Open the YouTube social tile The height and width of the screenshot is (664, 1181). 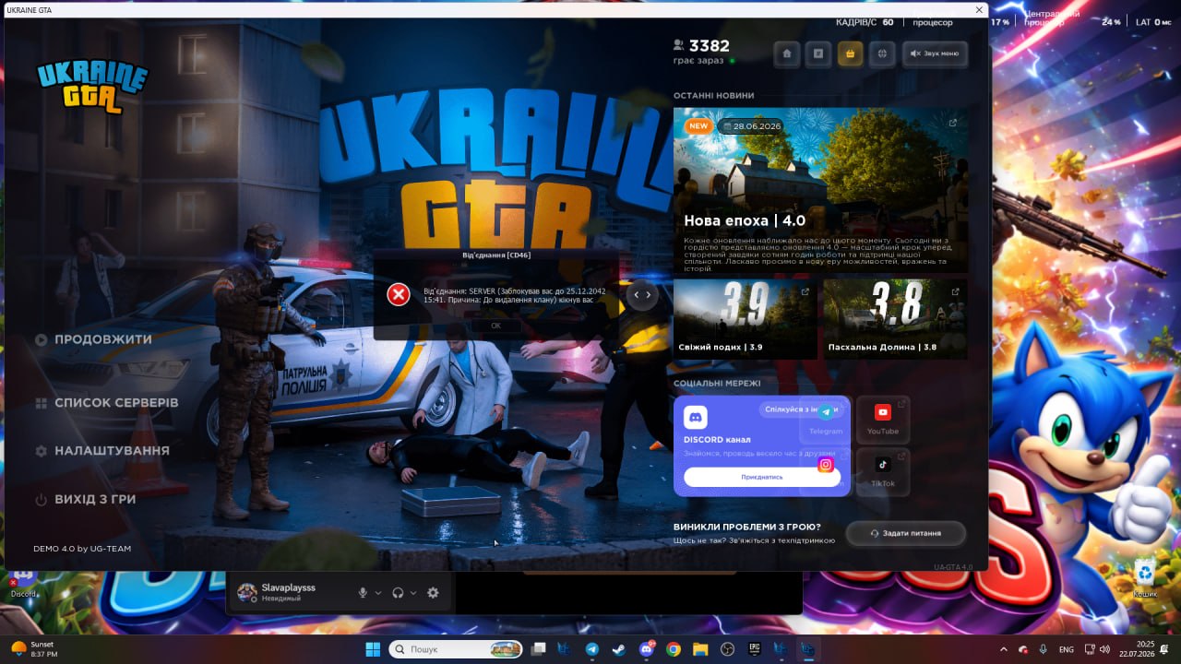[x=882, y=420]
